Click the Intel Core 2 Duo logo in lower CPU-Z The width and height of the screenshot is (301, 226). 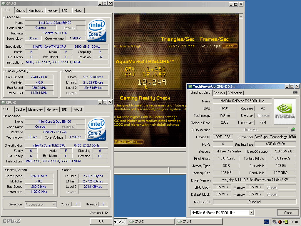pos(96,129)
